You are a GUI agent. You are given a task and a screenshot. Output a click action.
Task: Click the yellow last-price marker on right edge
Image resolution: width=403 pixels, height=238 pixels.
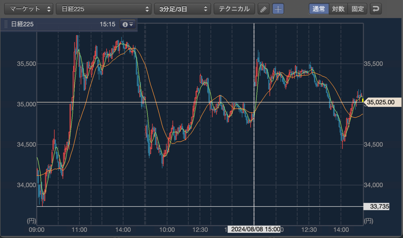click(x=363, y=100)
